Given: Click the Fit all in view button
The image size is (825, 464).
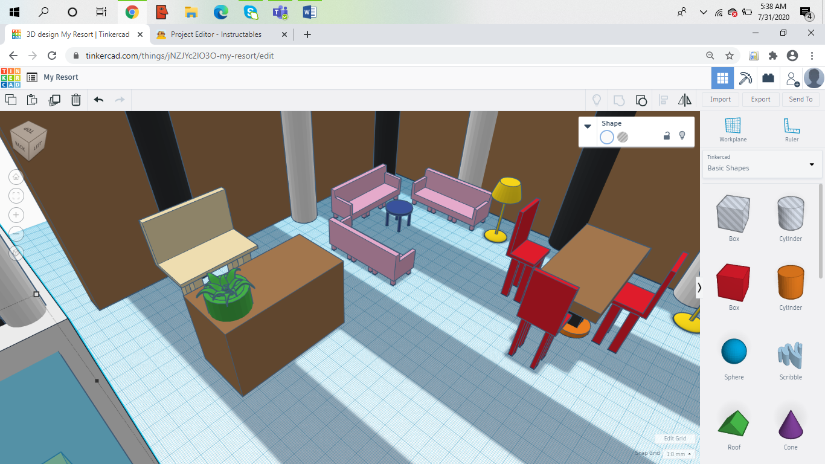Looking at the screenshot, I should (x=16, y=196).
